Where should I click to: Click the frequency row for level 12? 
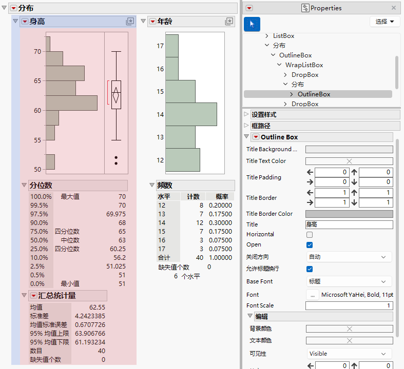click(195, 206)
